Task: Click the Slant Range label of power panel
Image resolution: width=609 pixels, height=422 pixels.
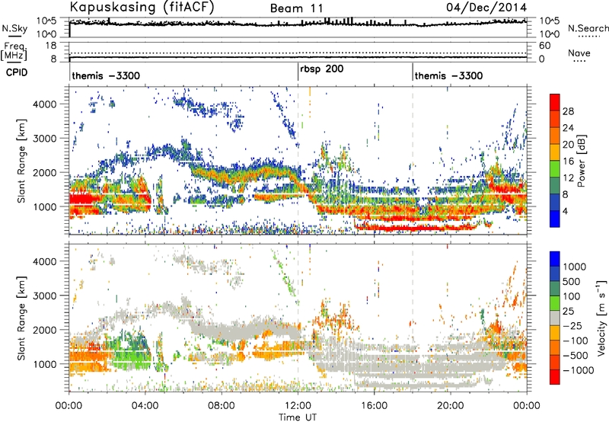Action: pos(21,161)
